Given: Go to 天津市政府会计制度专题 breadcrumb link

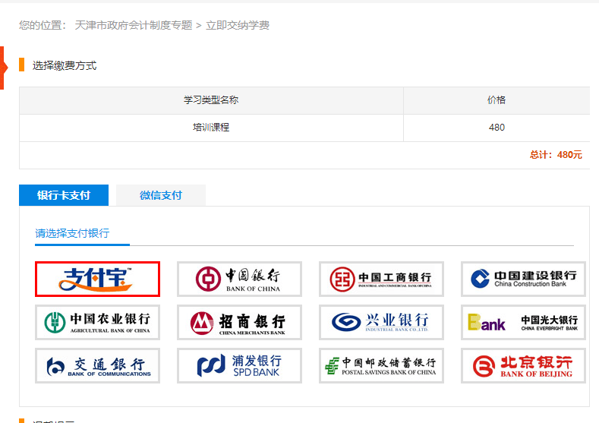Looking at the screenshot, I should tap(134, 25).
